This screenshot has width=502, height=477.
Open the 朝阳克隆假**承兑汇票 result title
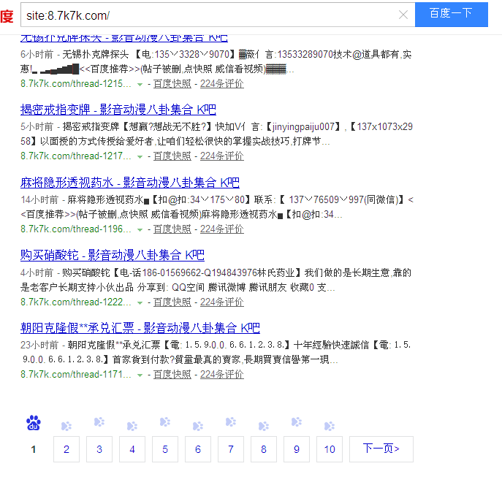click(140, 328)
